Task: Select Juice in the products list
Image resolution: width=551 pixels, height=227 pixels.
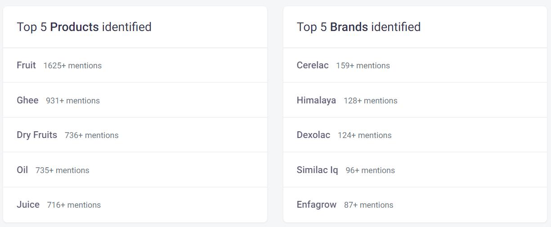Action: point(28,205)
